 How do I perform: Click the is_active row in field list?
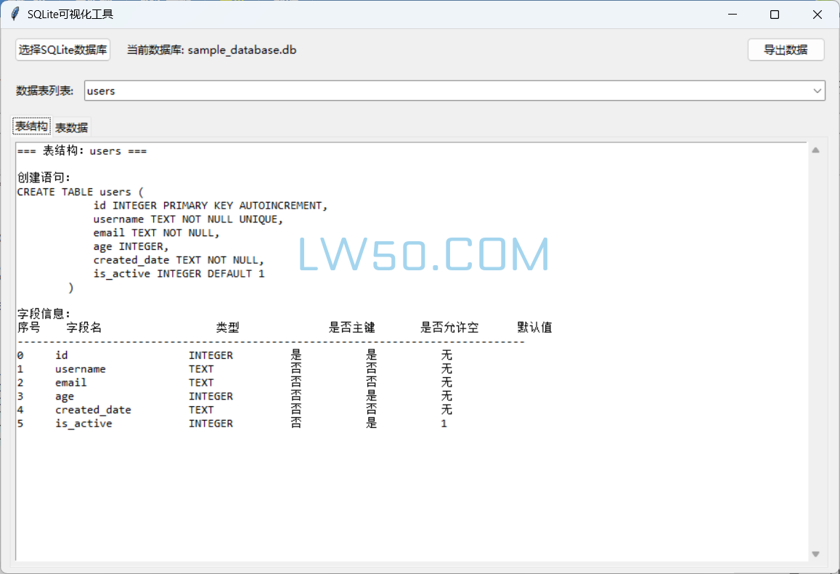pos(83,424)
